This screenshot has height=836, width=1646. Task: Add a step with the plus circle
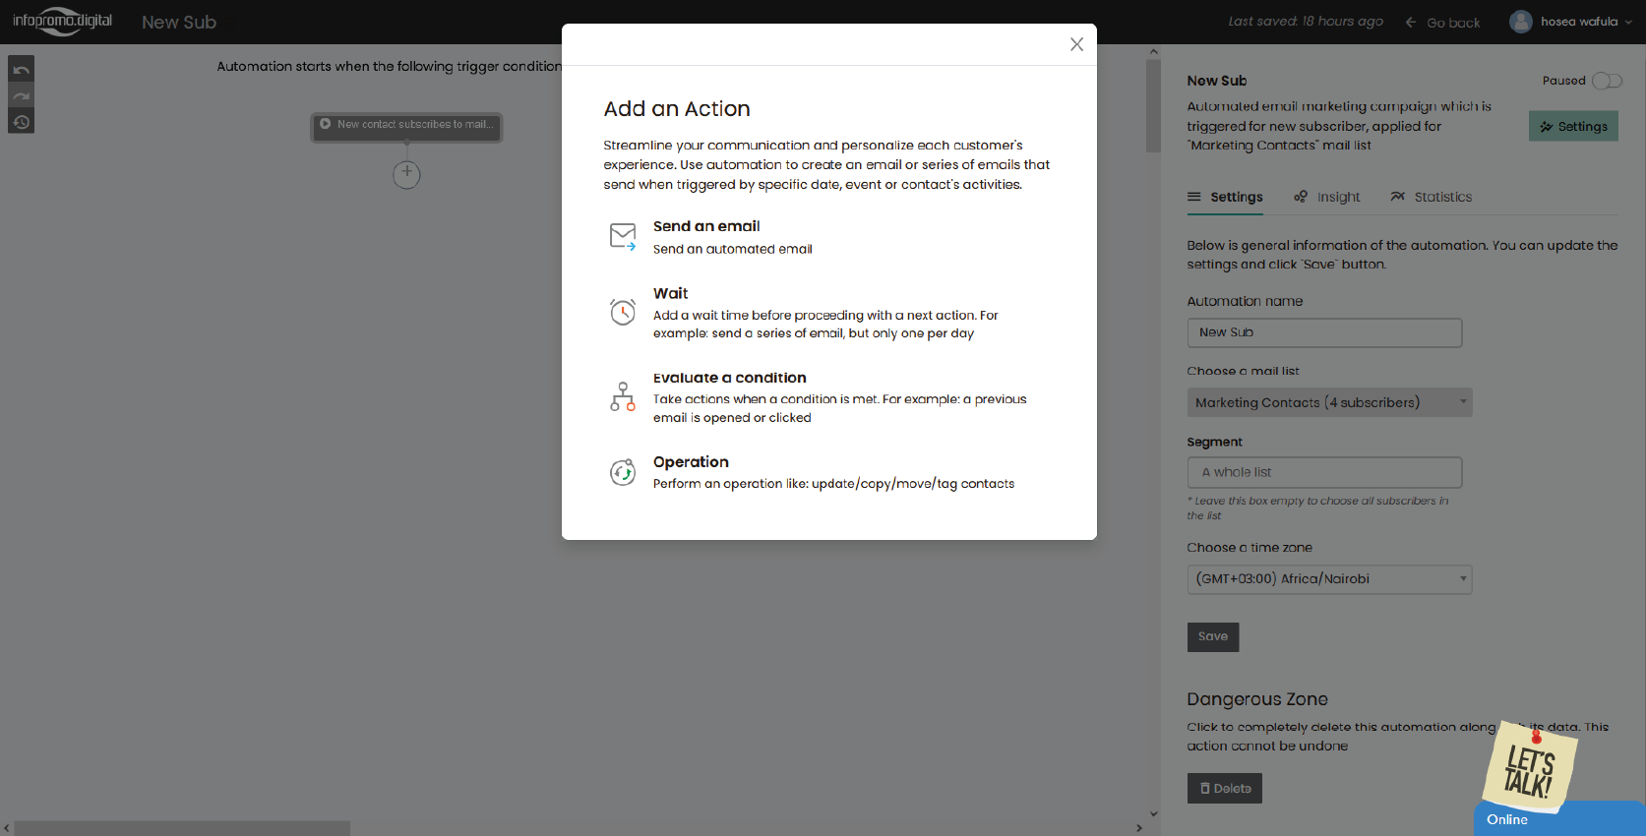406,174
